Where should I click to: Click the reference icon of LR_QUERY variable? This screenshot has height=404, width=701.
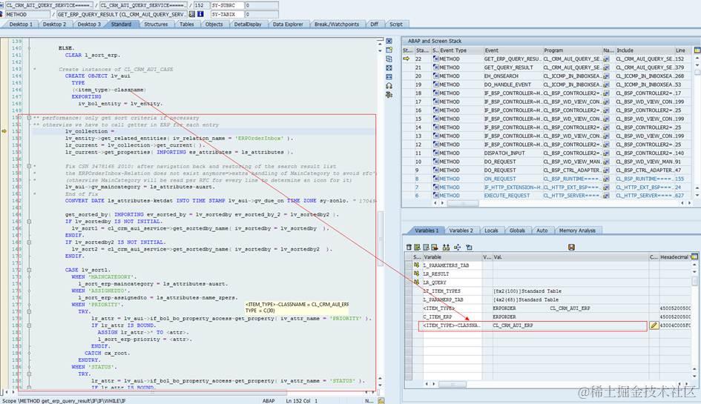click(x=417, y=282)
